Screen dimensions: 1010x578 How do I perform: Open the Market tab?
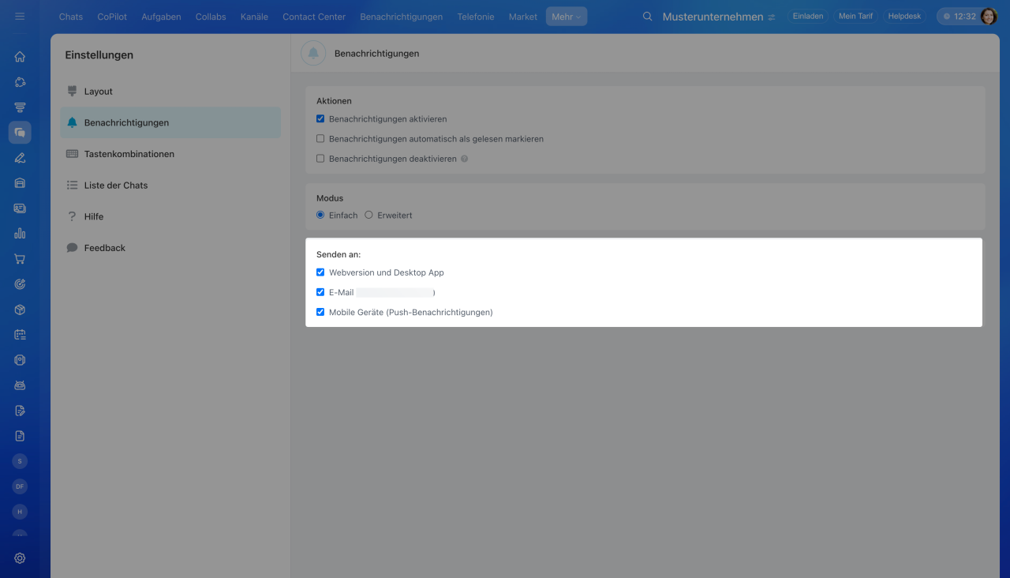click(x=523, y=17)
